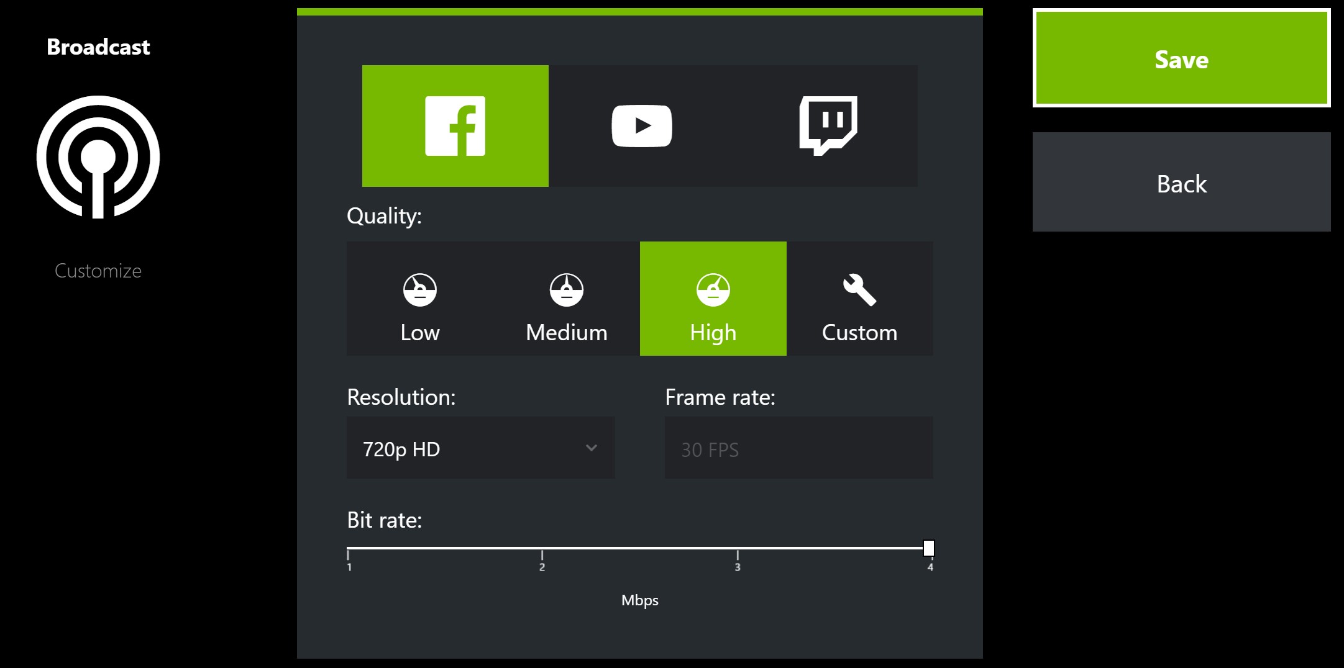Save the broadcast settings
Image resolution: width=1344 pixels, height=668 pixels.
[x=1182, y=58]
